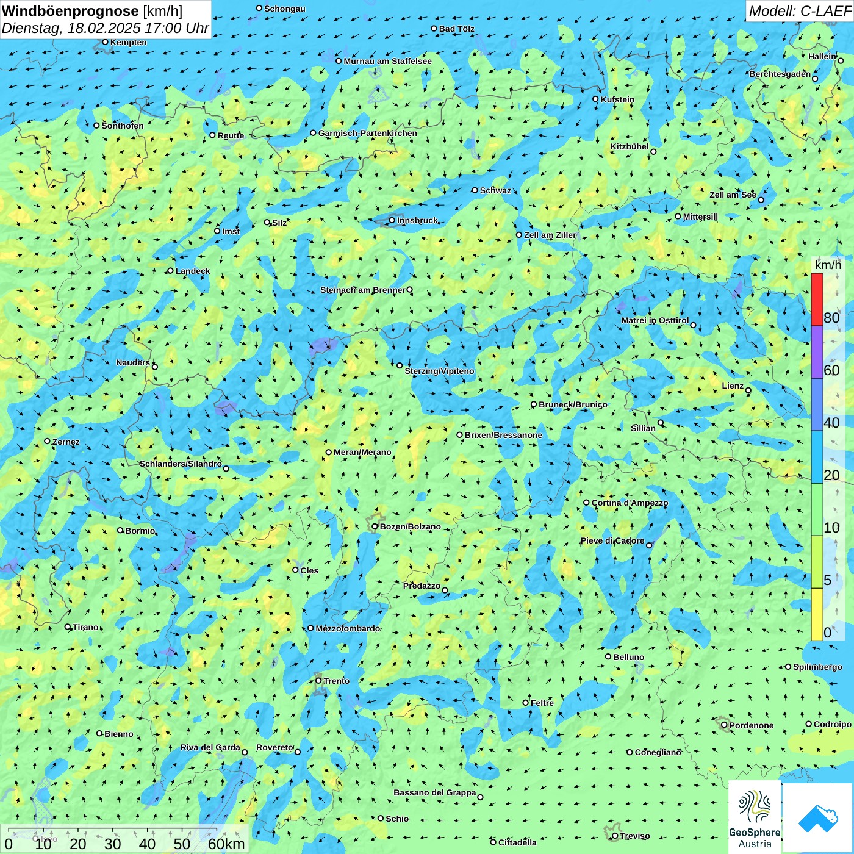Click the Kufstein city marker

pos(596,99)
